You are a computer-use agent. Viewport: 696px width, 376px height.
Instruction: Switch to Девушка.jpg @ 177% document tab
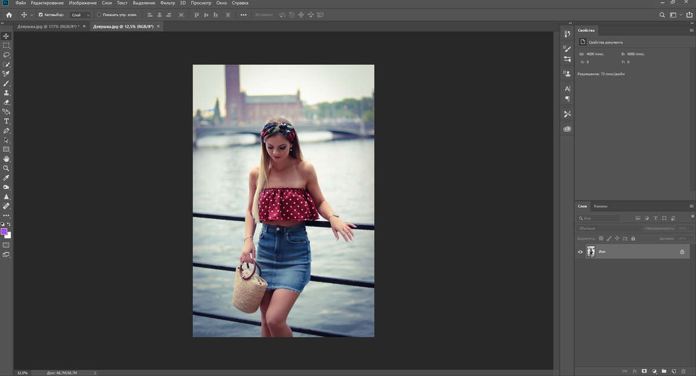48,27
